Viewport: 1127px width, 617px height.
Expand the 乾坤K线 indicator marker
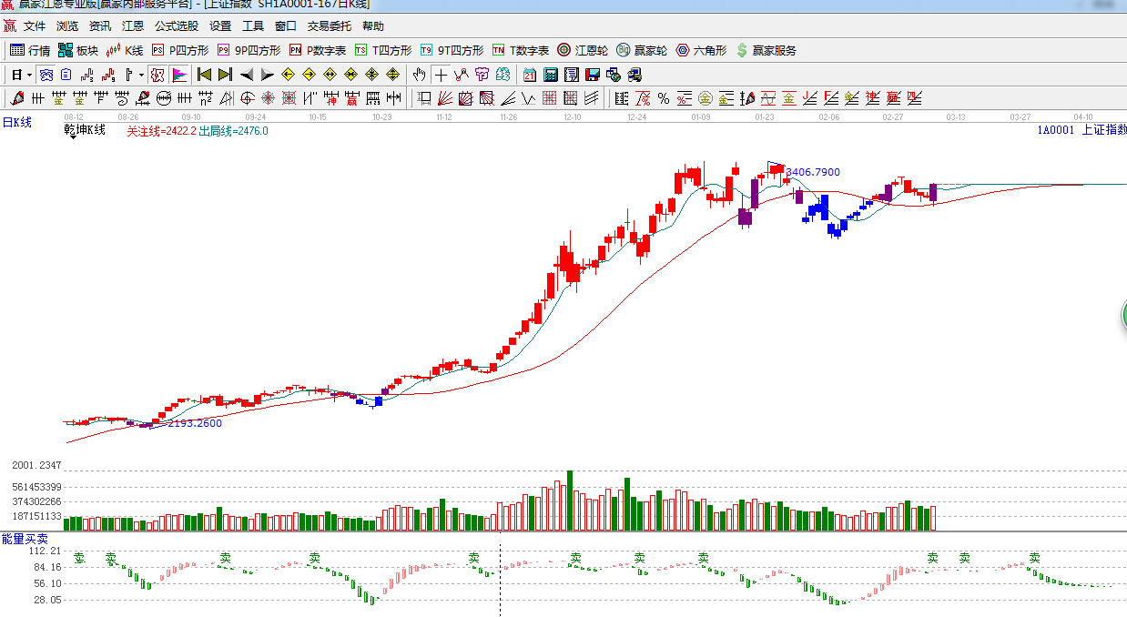coord(71,136)
